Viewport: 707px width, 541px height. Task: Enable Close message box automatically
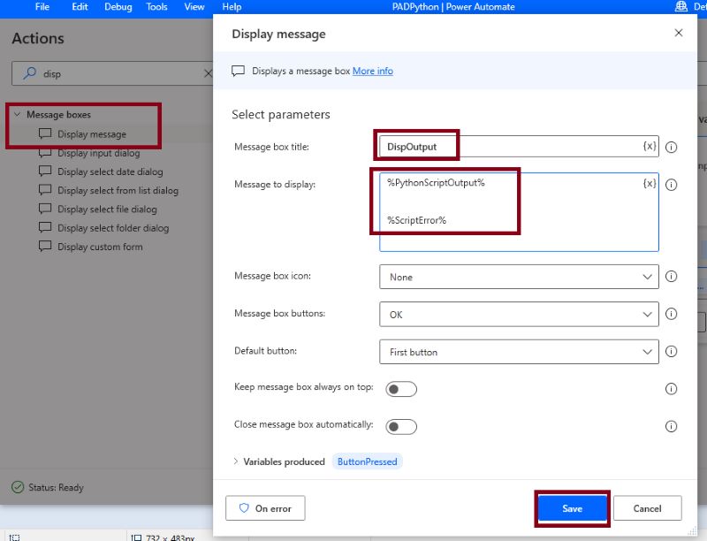[x=401, y=426]
